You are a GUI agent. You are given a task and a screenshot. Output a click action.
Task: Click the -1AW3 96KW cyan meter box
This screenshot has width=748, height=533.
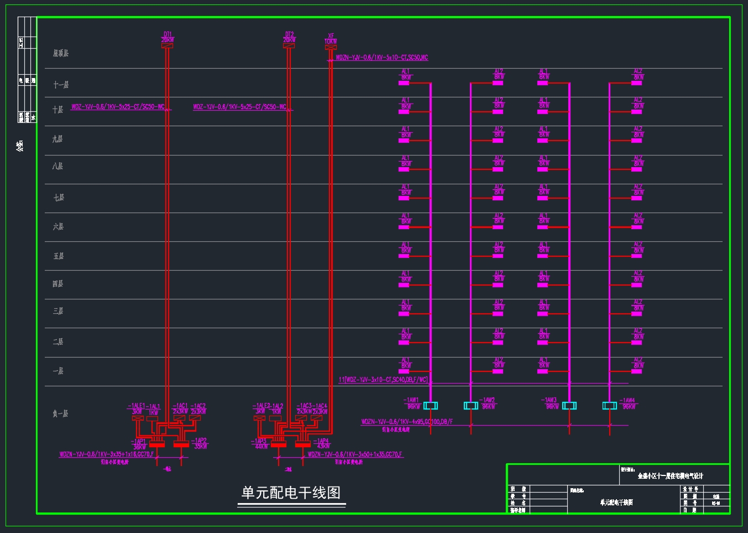tap(569, 405)
